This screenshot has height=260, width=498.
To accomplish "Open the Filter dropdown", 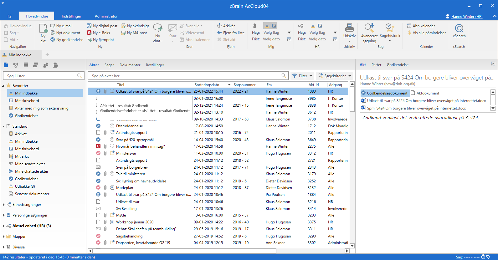I will 302,76.
